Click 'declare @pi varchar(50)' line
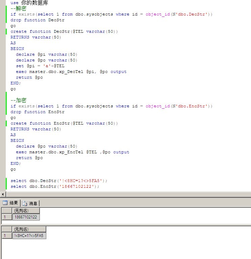This screenshot has height=259, width=251. pyautogui.click(x=47, y=54)
